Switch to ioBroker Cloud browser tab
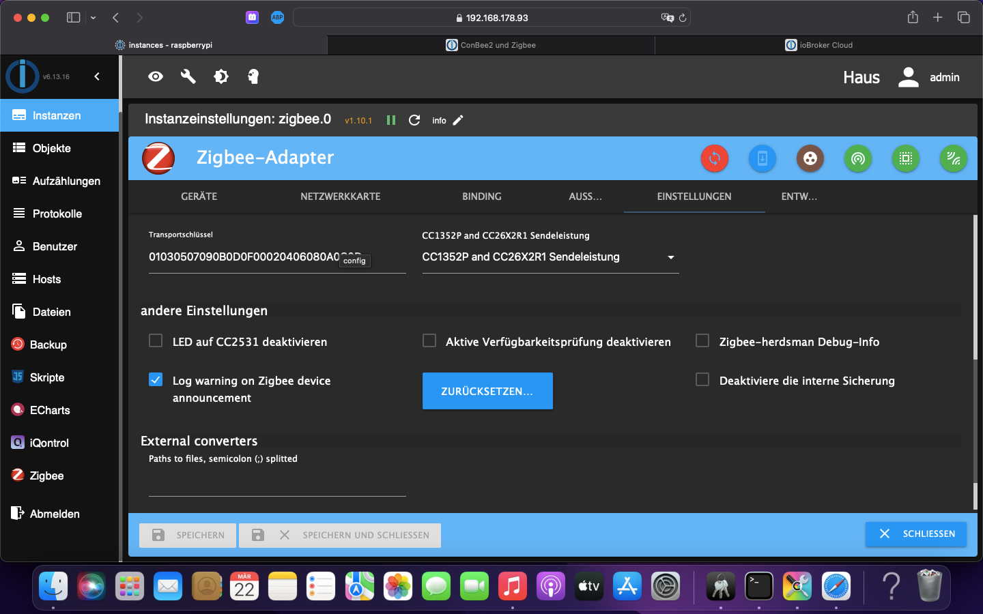This screenshot has width=983, height=614. [x=819, y=45]
